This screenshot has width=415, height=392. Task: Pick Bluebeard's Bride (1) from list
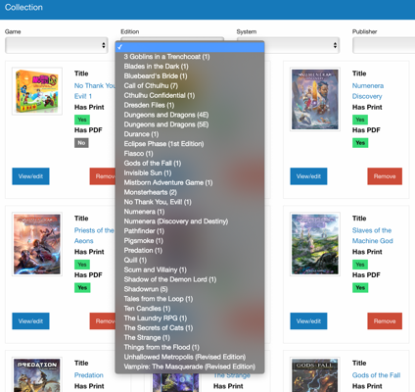(x=190, y=76)
